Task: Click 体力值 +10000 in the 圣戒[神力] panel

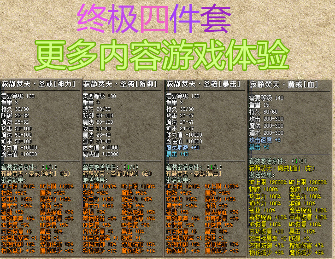Action: [x=19, y=148]
